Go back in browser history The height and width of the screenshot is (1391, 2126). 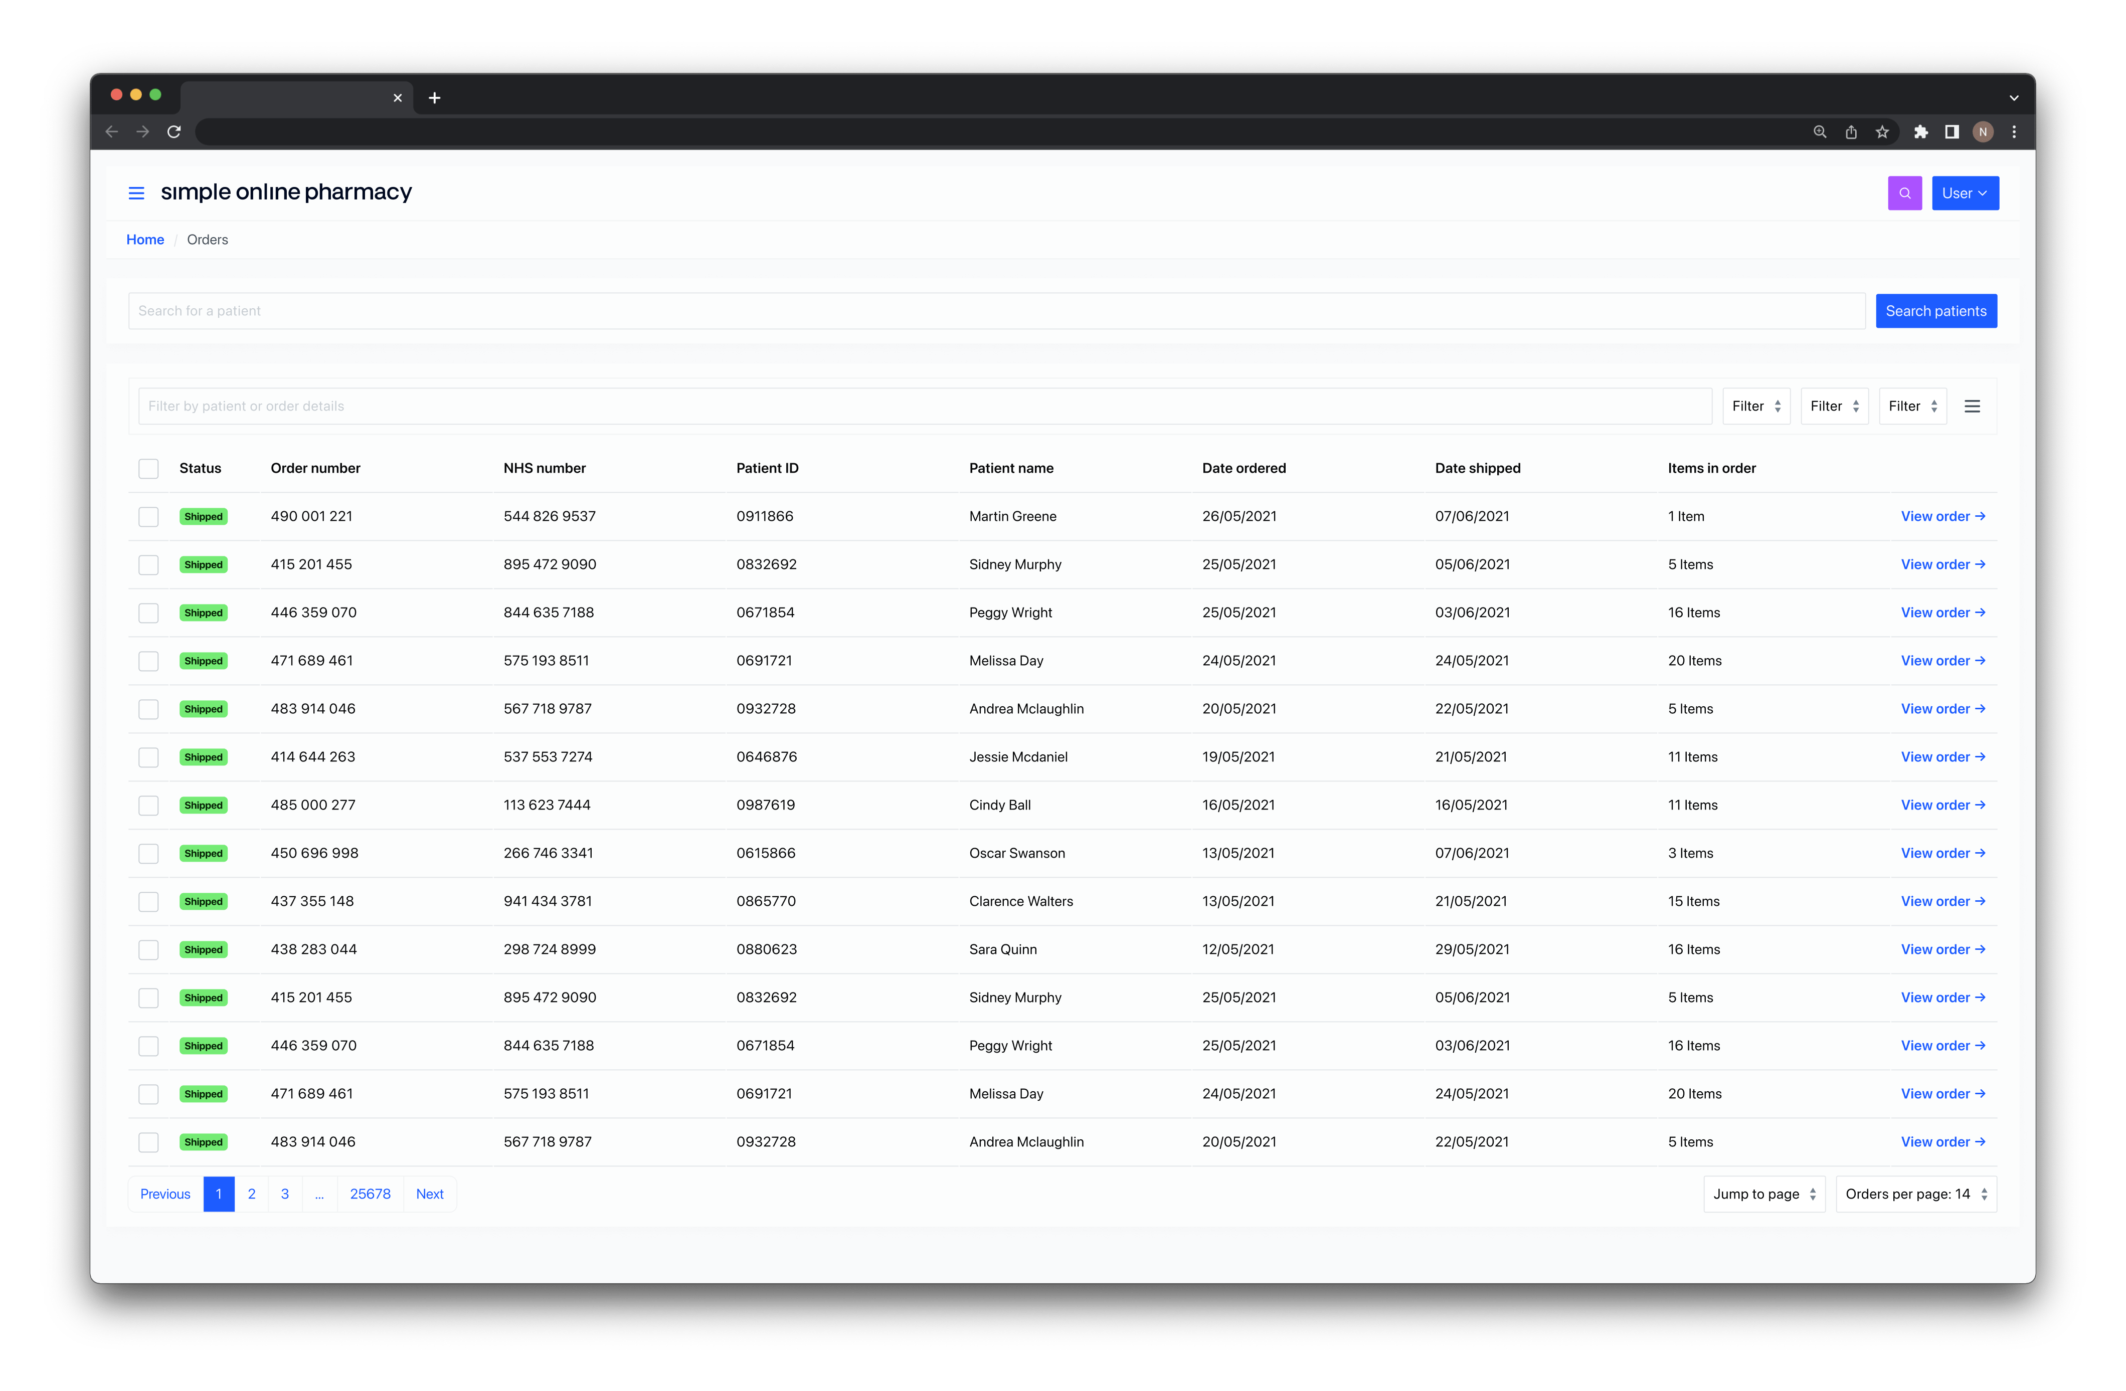point(112,132)
